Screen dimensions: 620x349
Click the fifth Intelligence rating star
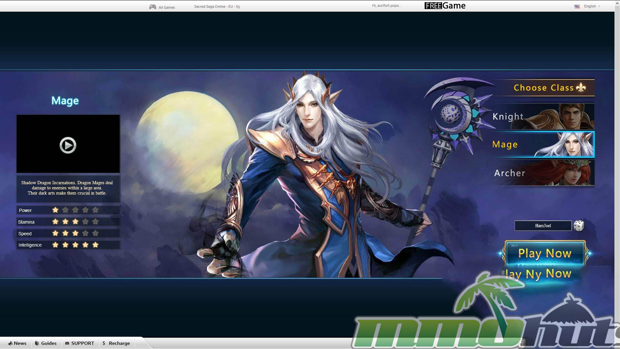click(x=95, y=245)
